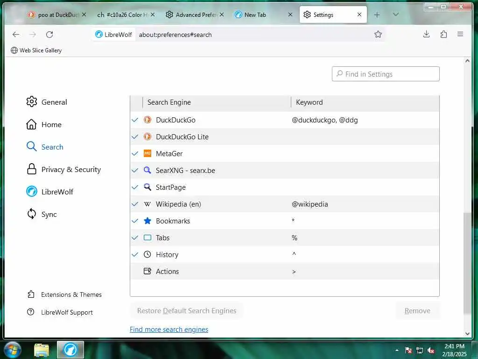Close the New Tab tab
Viewport: 478px width, 359px height.
pos(290,14)
